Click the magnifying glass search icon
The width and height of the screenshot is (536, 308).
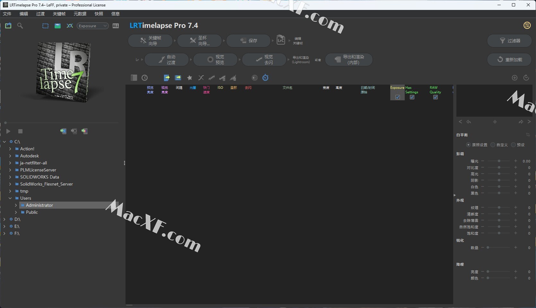tap(20, 26)
